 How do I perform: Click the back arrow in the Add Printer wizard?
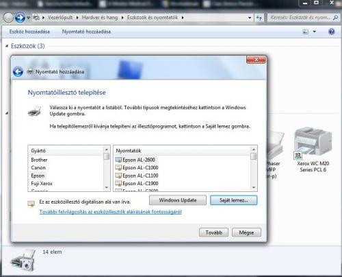(18, 72)
